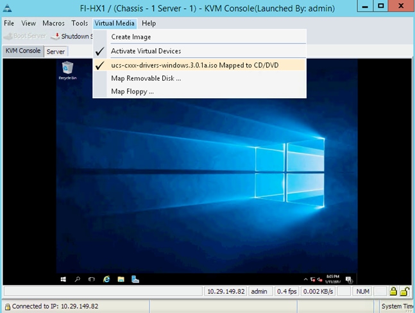Screen dimensions: 415x313
Task: Switch to the KVM Console tab
Action: click(x=23, y=51)
